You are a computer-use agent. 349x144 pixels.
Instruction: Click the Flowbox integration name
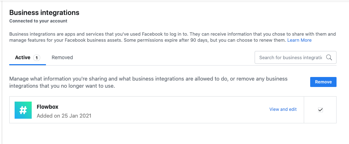(48, 107)
